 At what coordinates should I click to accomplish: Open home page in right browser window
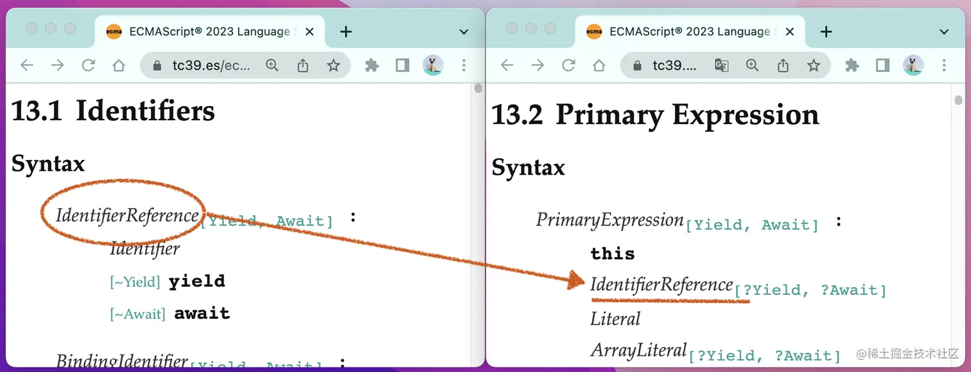[x=599, y=65]
